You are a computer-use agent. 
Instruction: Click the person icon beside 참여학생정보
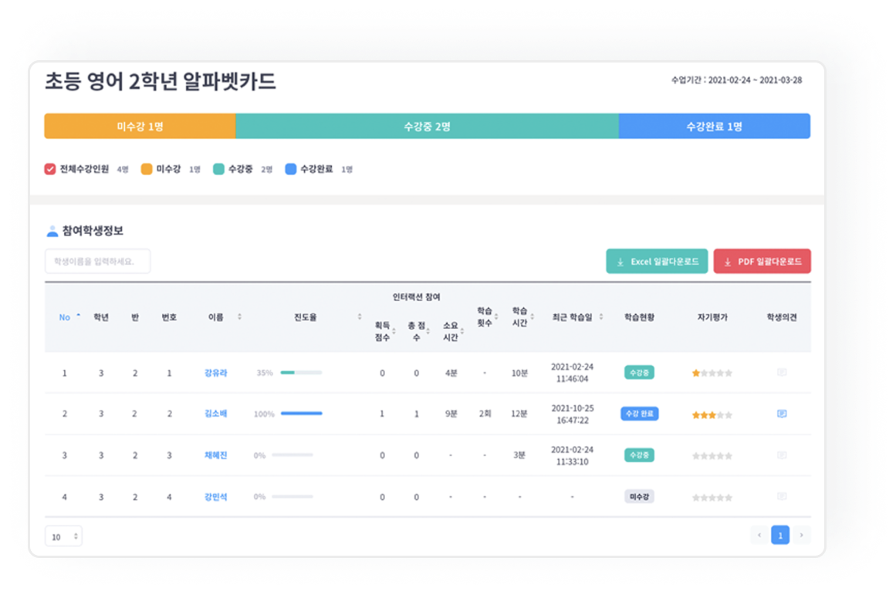click(52, 231)
